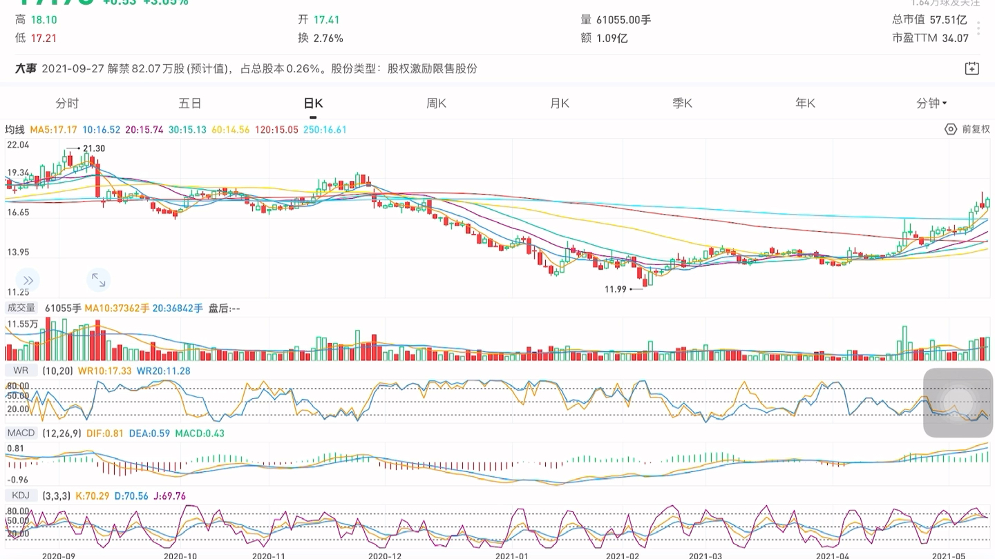Click the MACD indicator label
Screen dimensions: 995x559
click(x=21, y=433)
